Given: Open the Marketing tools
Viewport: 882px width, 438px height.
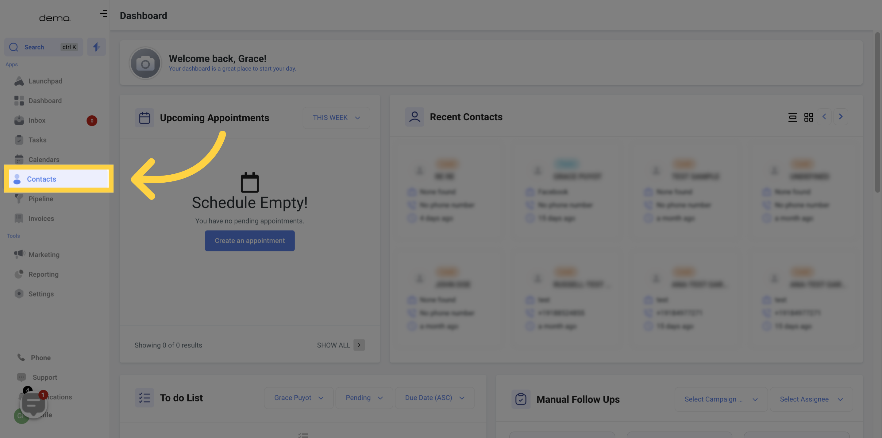Looking at the screenshot, I should pyautogui.click(x=44, y=254).
